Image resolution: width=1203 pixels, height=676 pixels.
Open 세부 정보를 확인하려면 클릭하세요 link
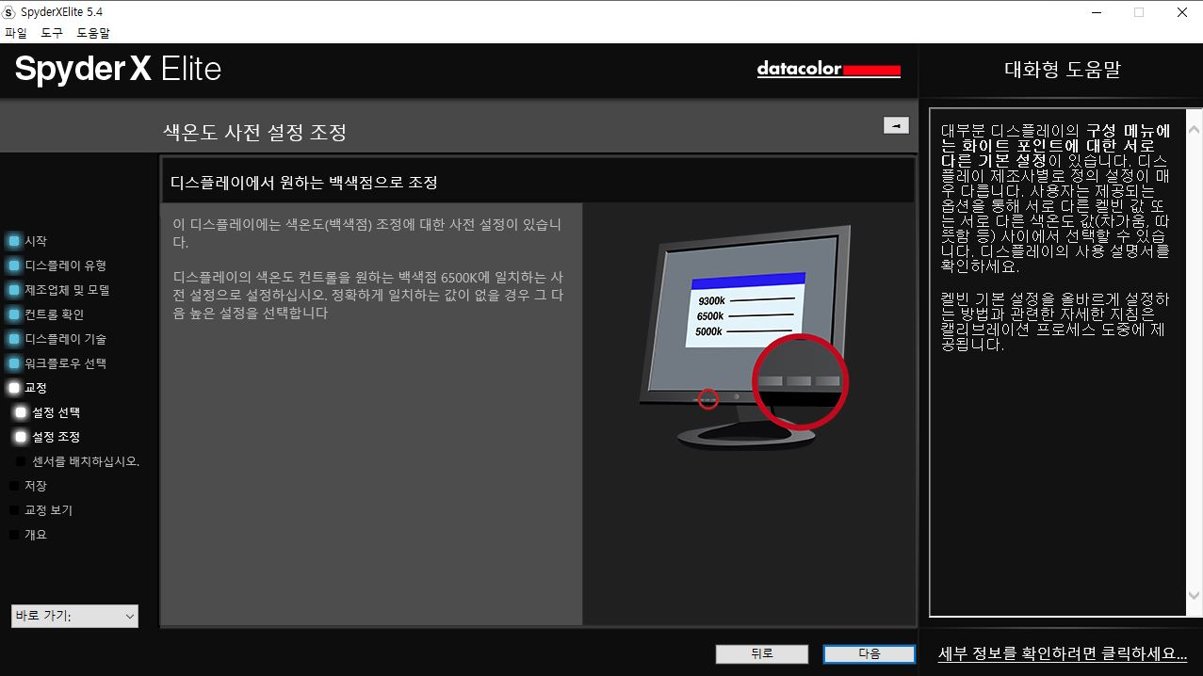tap(1063, 653)
